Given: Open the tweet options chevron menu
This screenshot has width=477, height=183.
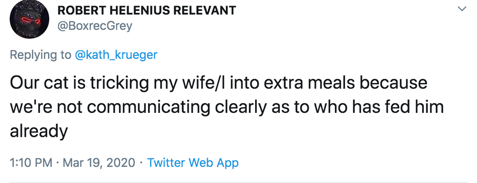Looking at the screenshot, I should (462, 9).
